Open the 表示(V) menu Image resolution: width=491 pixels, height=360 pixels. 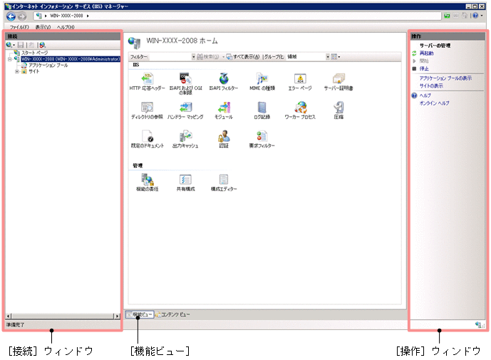tap(43, 27)
